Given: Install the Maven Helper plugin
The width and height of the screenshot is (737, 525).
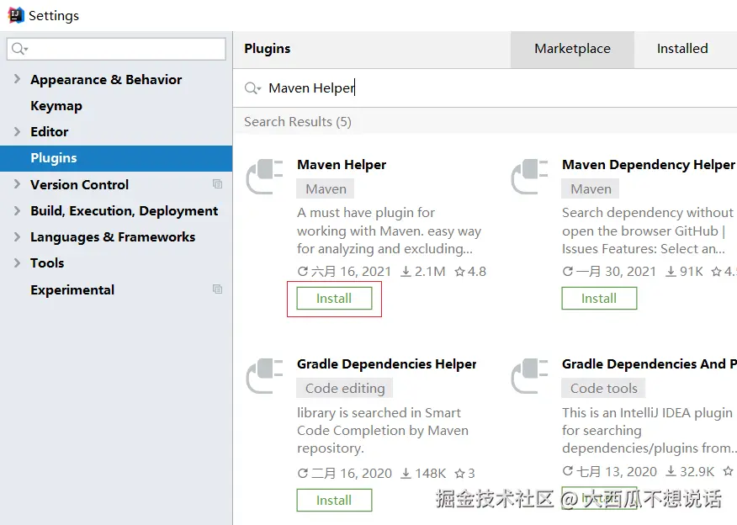Looking at the screenshot, I should pyautogui.click(x=334, y=299).
